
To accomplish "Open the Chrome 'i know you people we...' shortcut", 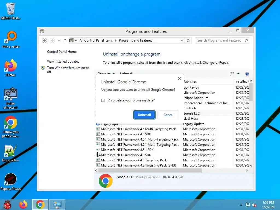I will point(11,127).
